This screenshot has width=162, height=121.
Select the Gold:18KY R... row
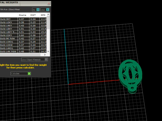(x=23, y=32)
